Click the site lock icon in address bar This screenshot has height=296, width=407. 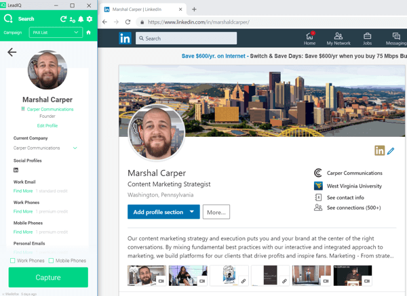[142, 22]
